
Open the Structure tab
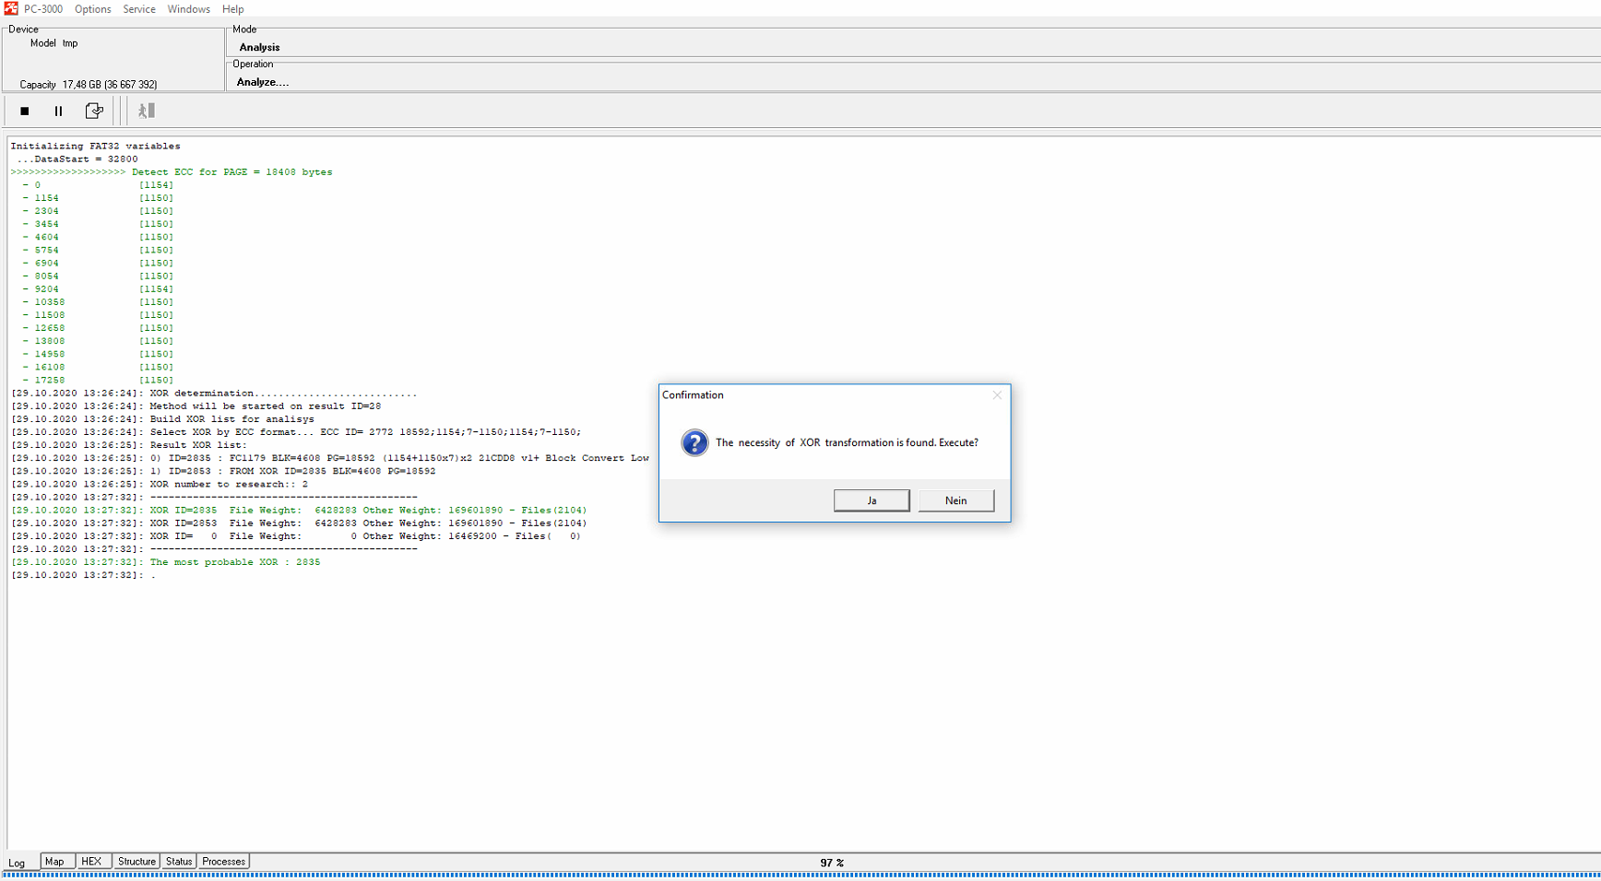coord(136,862)
